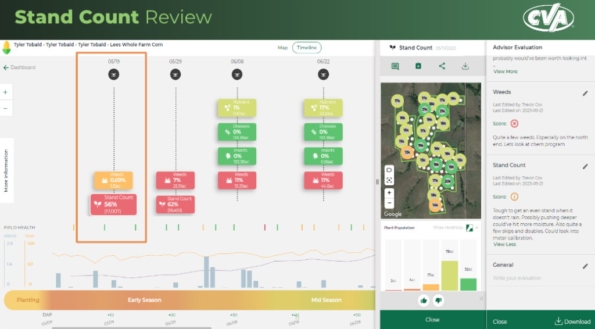The height and width of the screenshot is (329, 595).
Task: Select the 06/22 Nutrient 17% card
Action: tap(323, 108)
